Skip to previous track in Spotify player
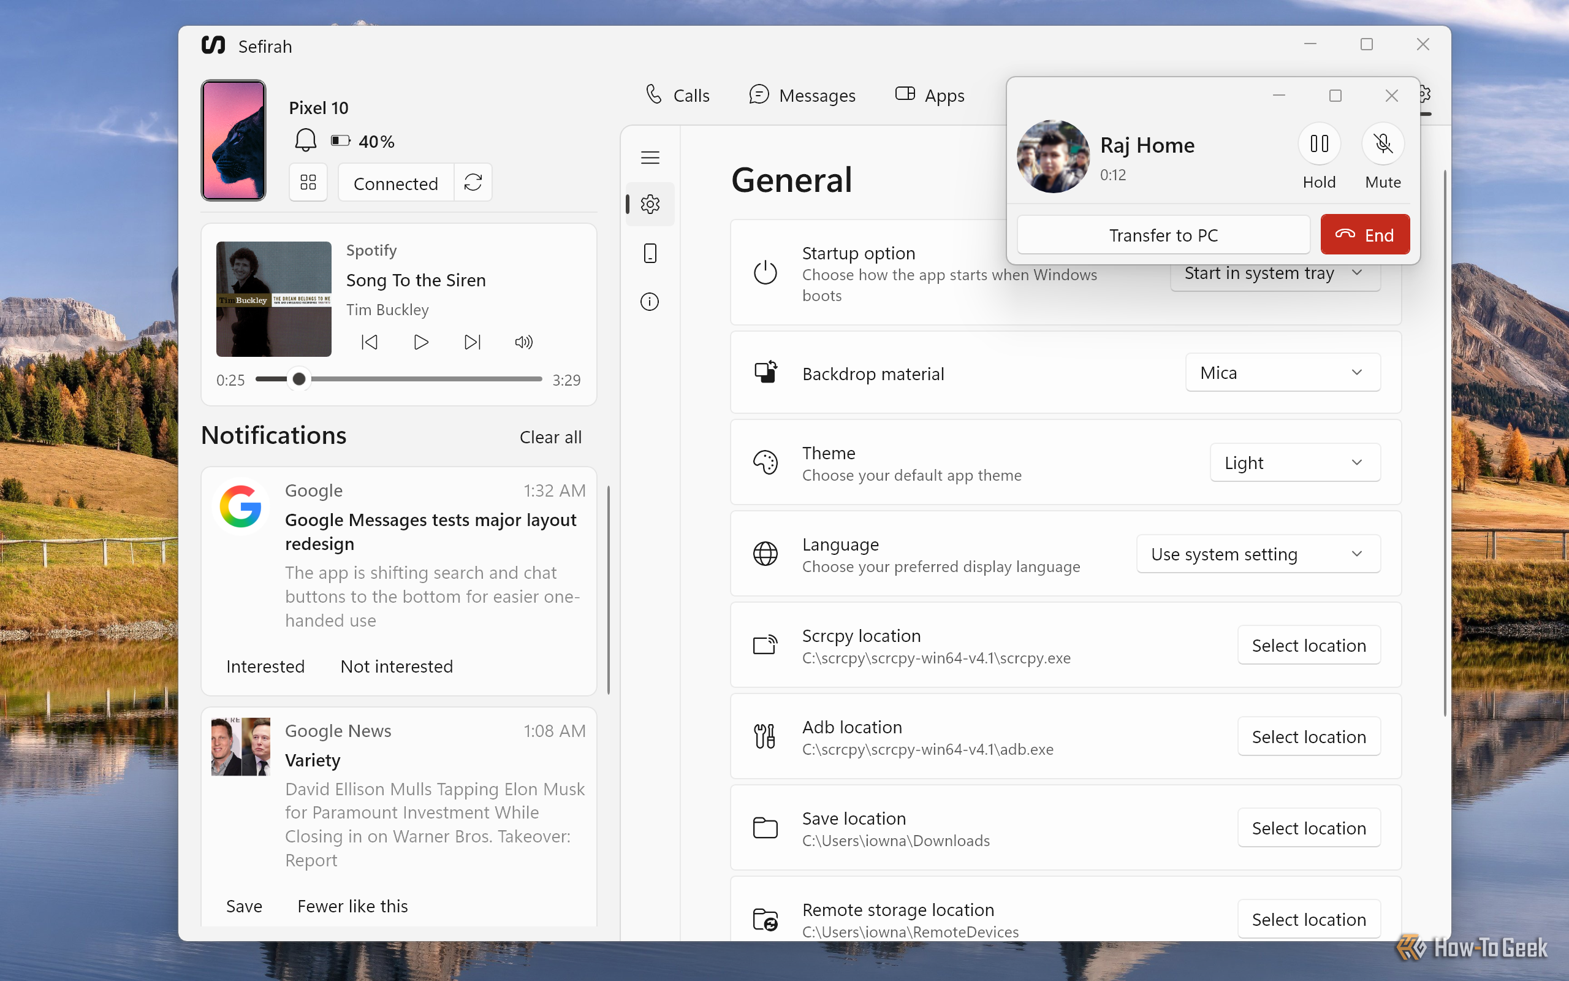This screenshot has height=981, width=1569. pyautogui.click(x=370, y=342)
